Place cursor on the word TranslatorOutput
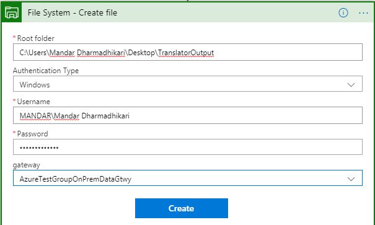Viewport: 375px width, 225px height. [186, 53]
